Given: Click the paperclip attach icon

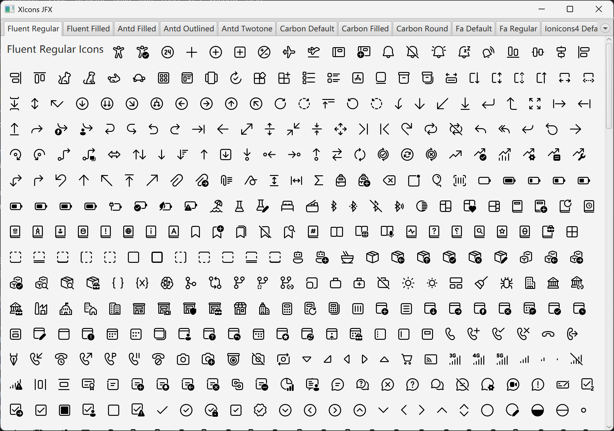Looking at the screenshot, I should (x=177, y=181).
